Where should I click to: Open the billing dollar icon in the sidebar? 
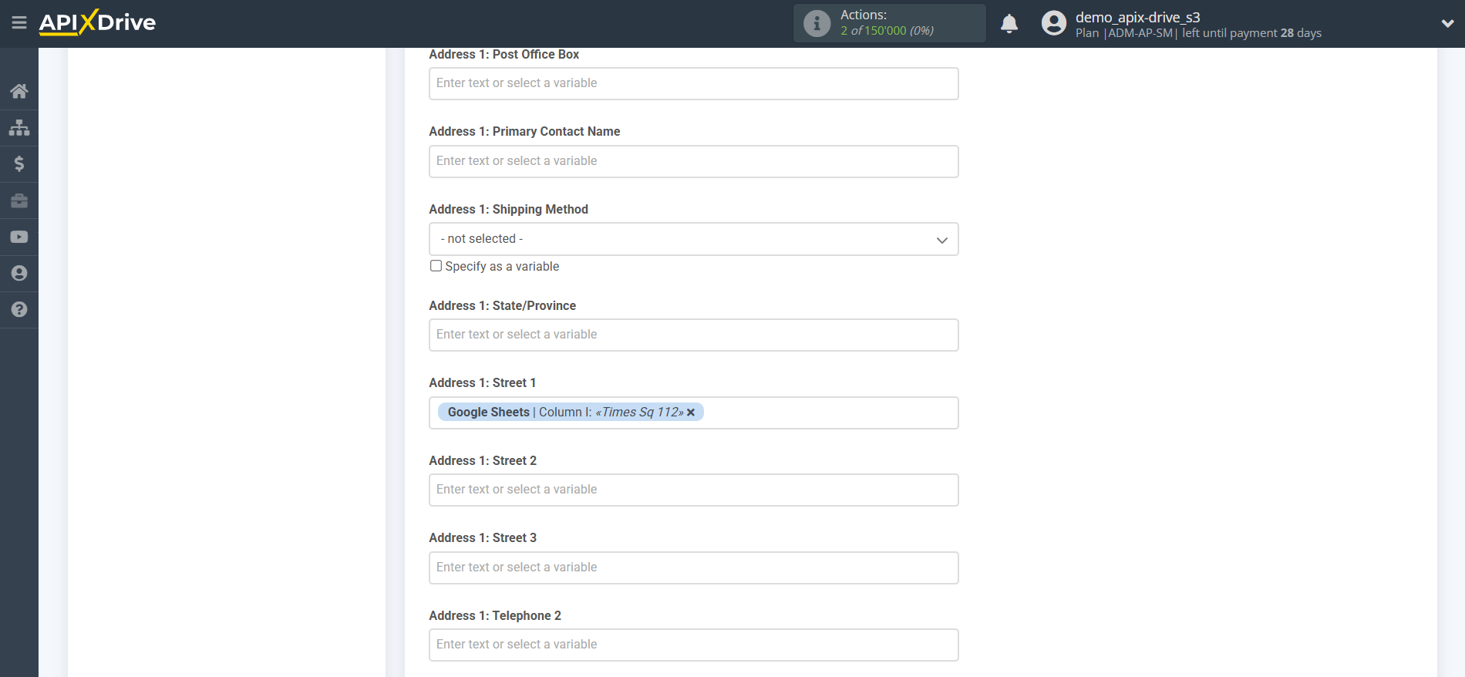19,163
